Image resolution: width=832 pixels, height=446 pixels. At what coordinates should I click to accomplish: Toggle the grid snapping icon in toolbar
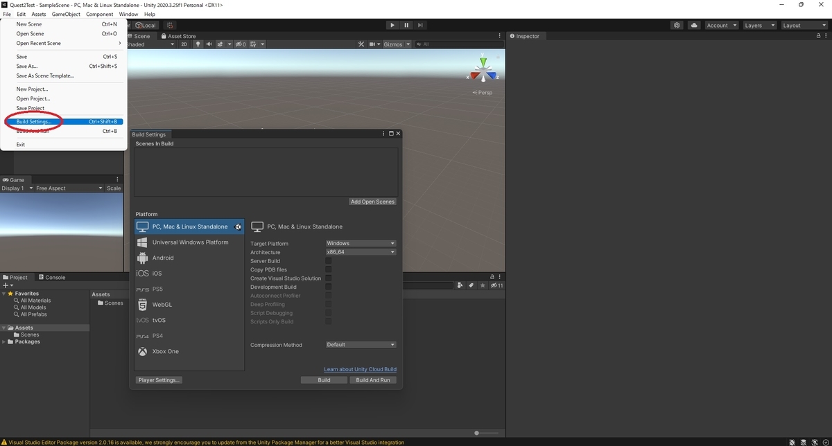[170, 25]
